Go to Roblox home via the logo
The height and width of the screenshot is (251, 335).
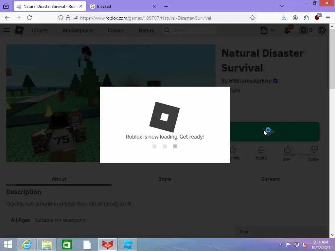click(x=19, y=30)
